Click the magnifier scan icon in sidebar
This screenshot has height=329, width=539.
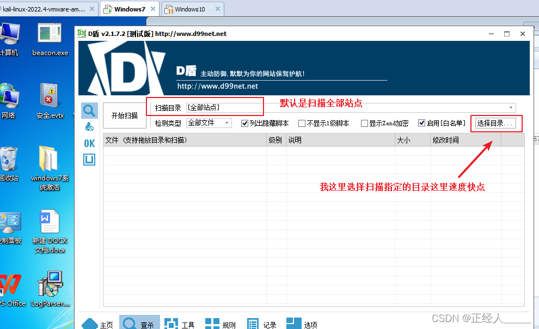coord(89,111)
